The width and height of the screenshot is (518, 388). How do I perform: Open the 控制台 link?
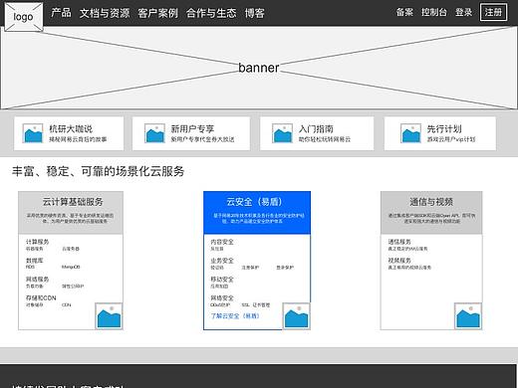click(x=434, y=12)
